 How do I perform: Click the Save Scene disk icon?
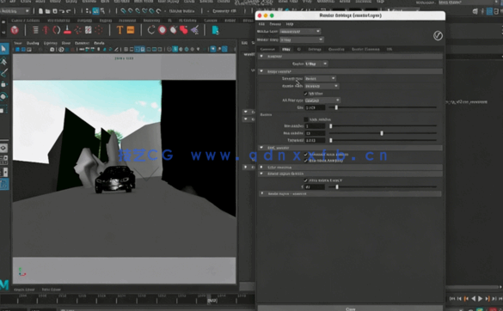click(x=55, y=11)
